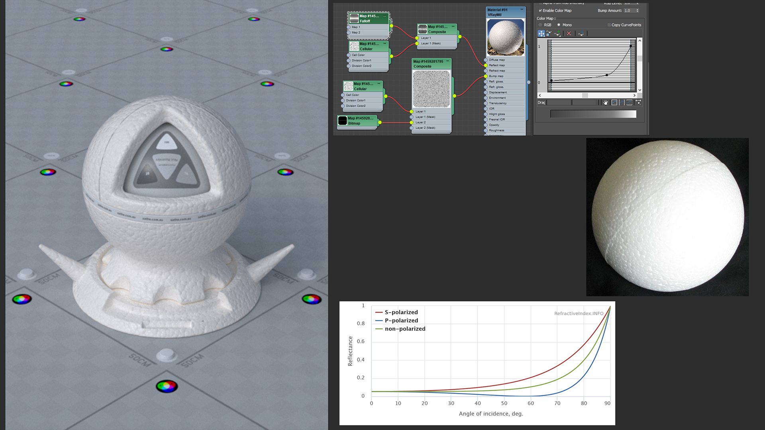Click the Environment slot label
This screenshot has width=765, height=430.
(x=497, y=98)
